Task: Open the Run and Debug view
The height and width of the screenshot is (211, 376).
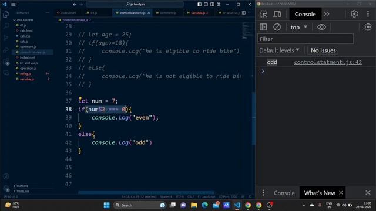Action: pyautogui.click(x=6, y=49)
